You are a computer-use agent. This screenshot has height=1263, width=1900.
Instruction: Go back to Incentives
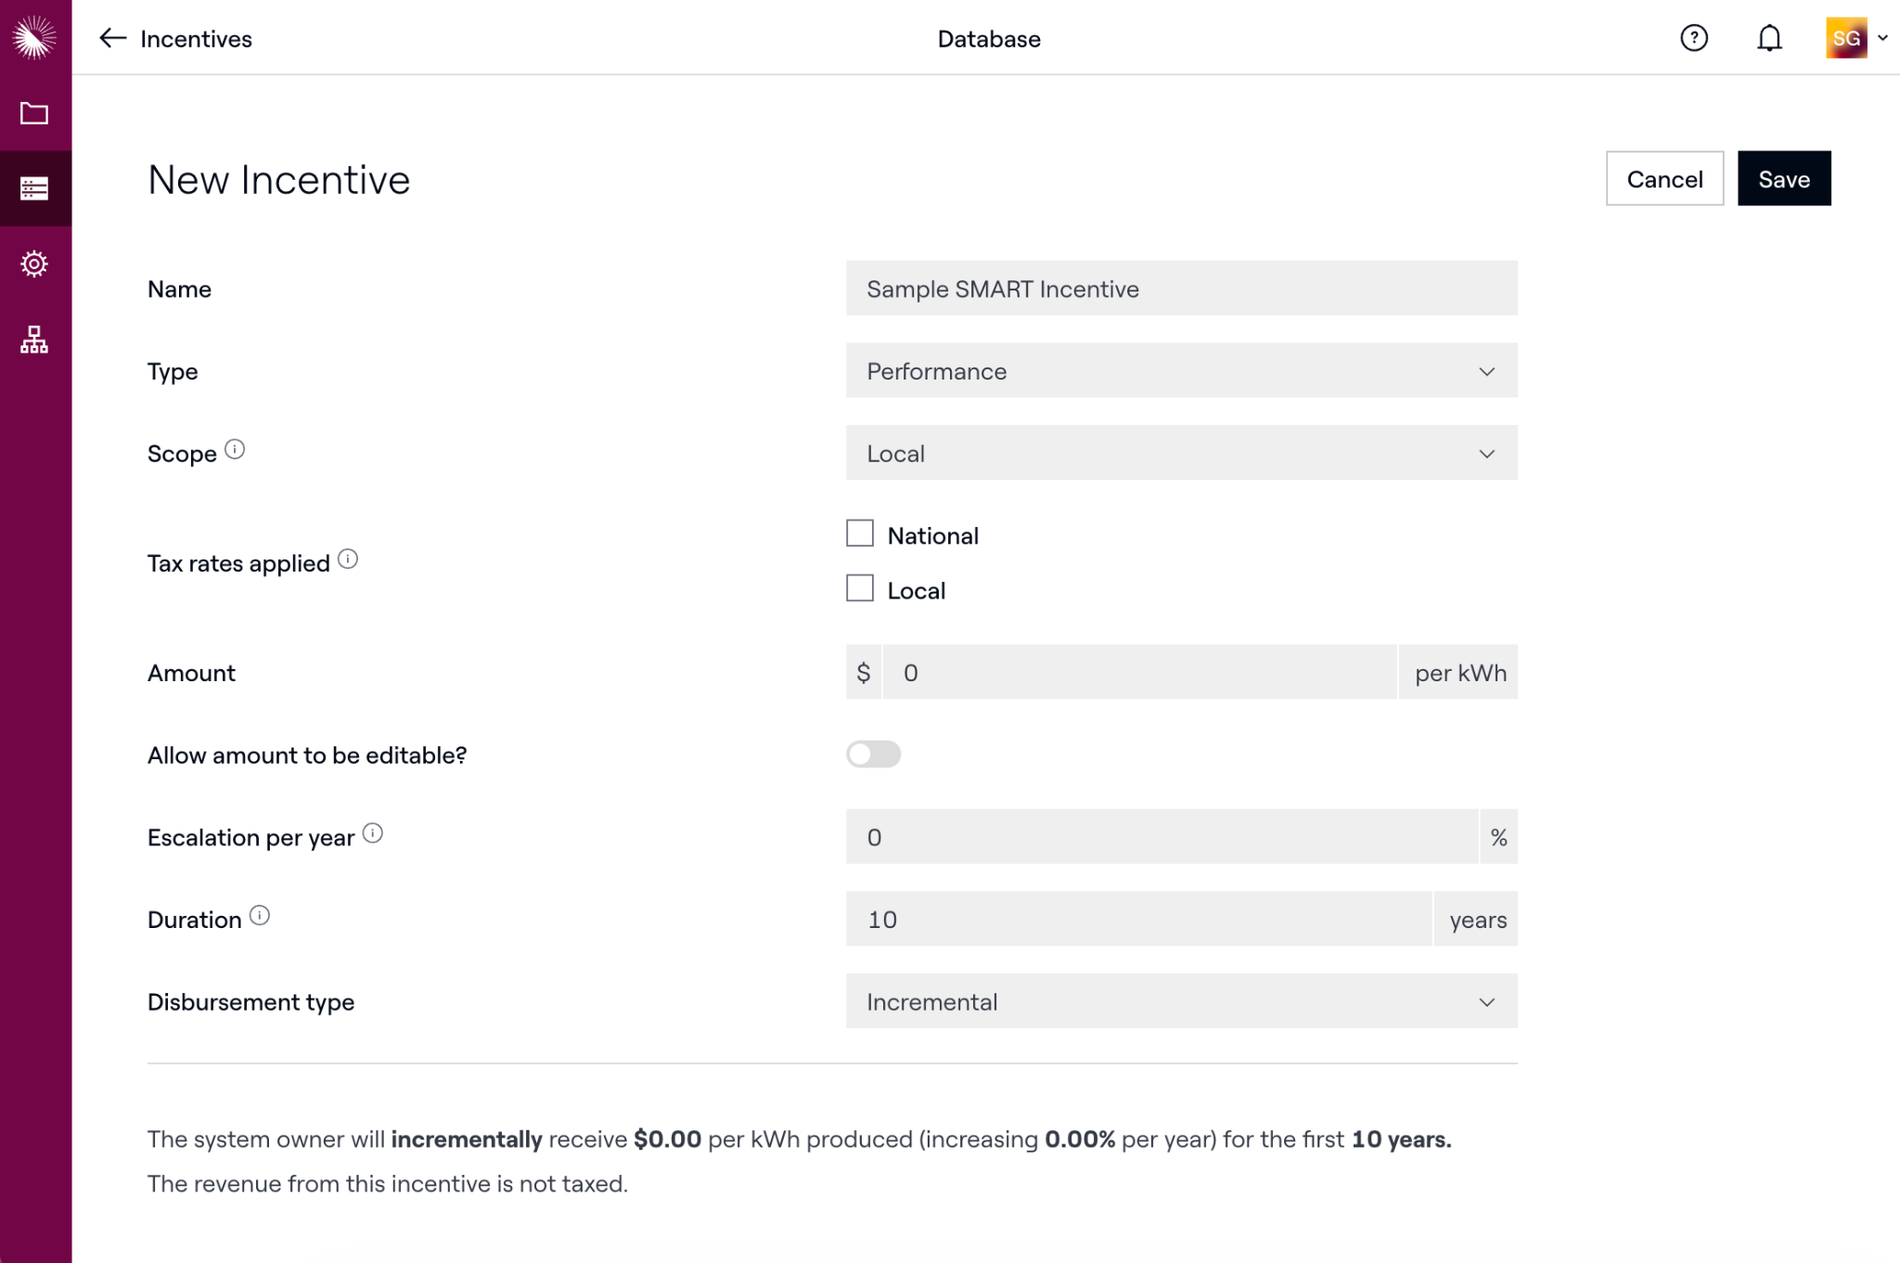pyautogui.click(x=175, y=38)
